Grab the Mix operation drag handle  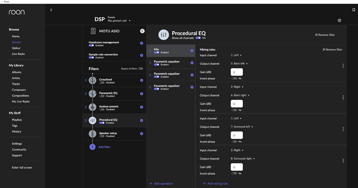(150, 51)
